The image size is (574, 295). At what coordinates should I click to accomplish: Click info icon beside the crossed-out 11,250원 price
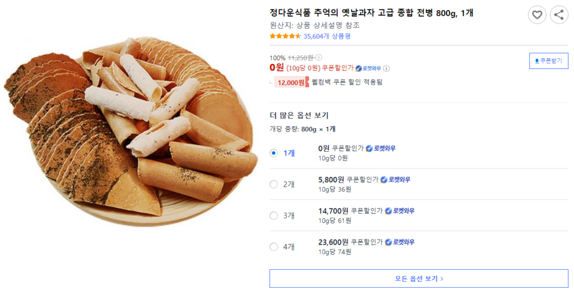point(319,58)
